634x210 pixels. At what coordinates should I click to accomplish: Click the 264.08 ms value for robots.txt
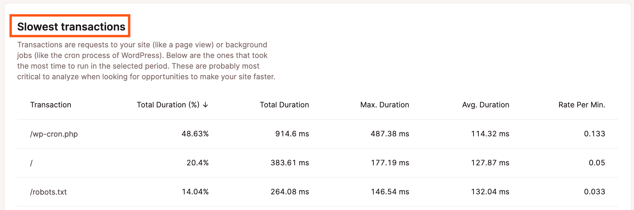[x=290, y=192]
